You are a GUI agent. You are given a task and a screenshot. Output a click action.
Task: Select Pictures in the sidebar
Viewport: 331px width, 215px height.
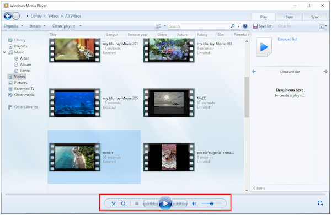(x=20, y=83)
